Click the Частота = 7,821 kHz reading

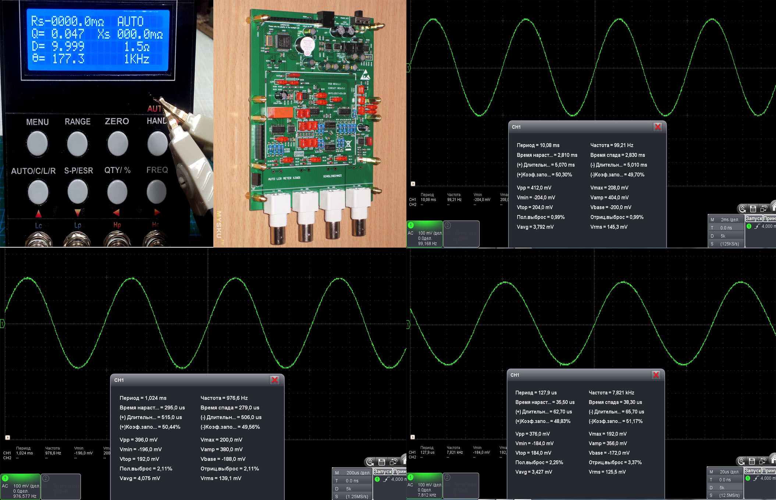tap(611, 393)
